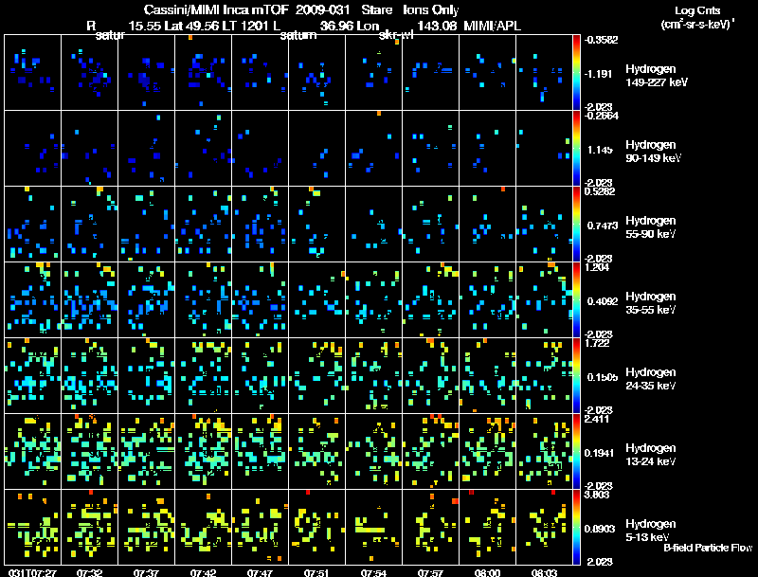The image size is (758, 577).
Task: Click the 'Hydrogen 24-35 keV' row label
Action: [x=651, y=379]
